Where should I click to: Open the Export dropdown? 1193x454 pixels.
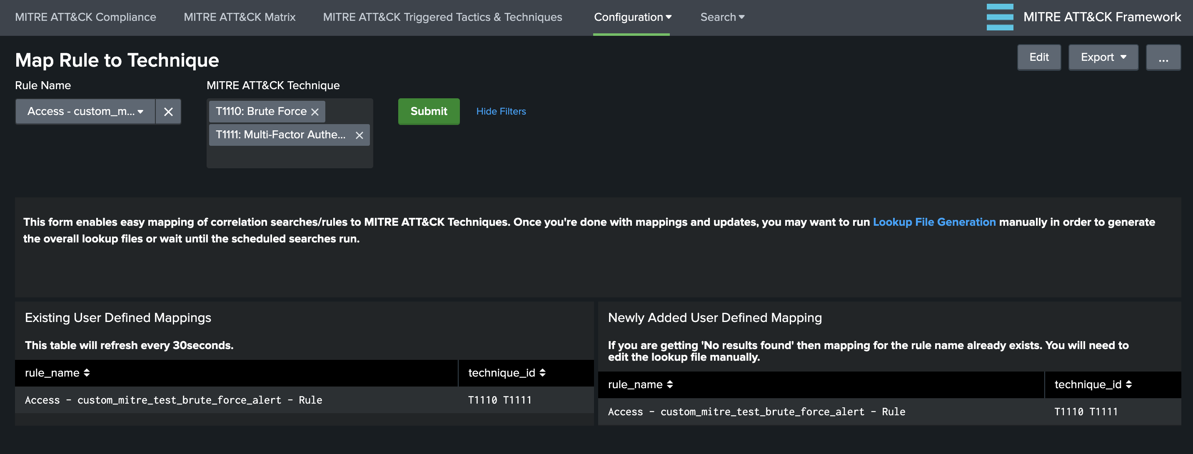tap(1103, 57)
